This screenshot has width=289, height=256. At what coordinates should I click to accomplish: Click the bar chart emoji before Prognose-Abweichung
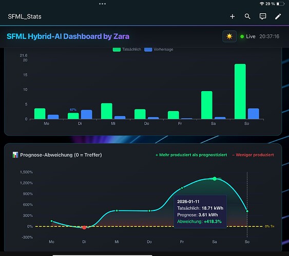tap(15, 155)
